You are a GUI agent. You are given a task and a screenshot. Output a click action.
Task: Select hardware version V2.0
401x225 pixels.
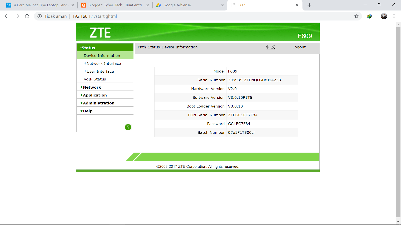232,89
